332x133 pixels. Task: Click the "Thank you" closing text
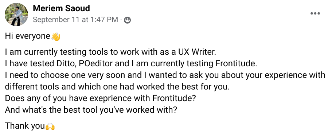click(25, 126)
